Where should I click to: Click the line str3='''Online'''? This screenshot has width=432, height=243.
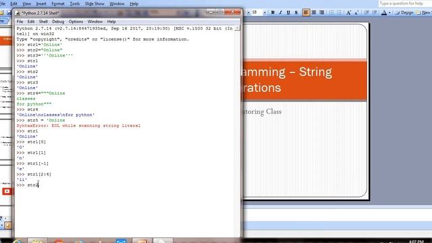(x=45, y=55)
